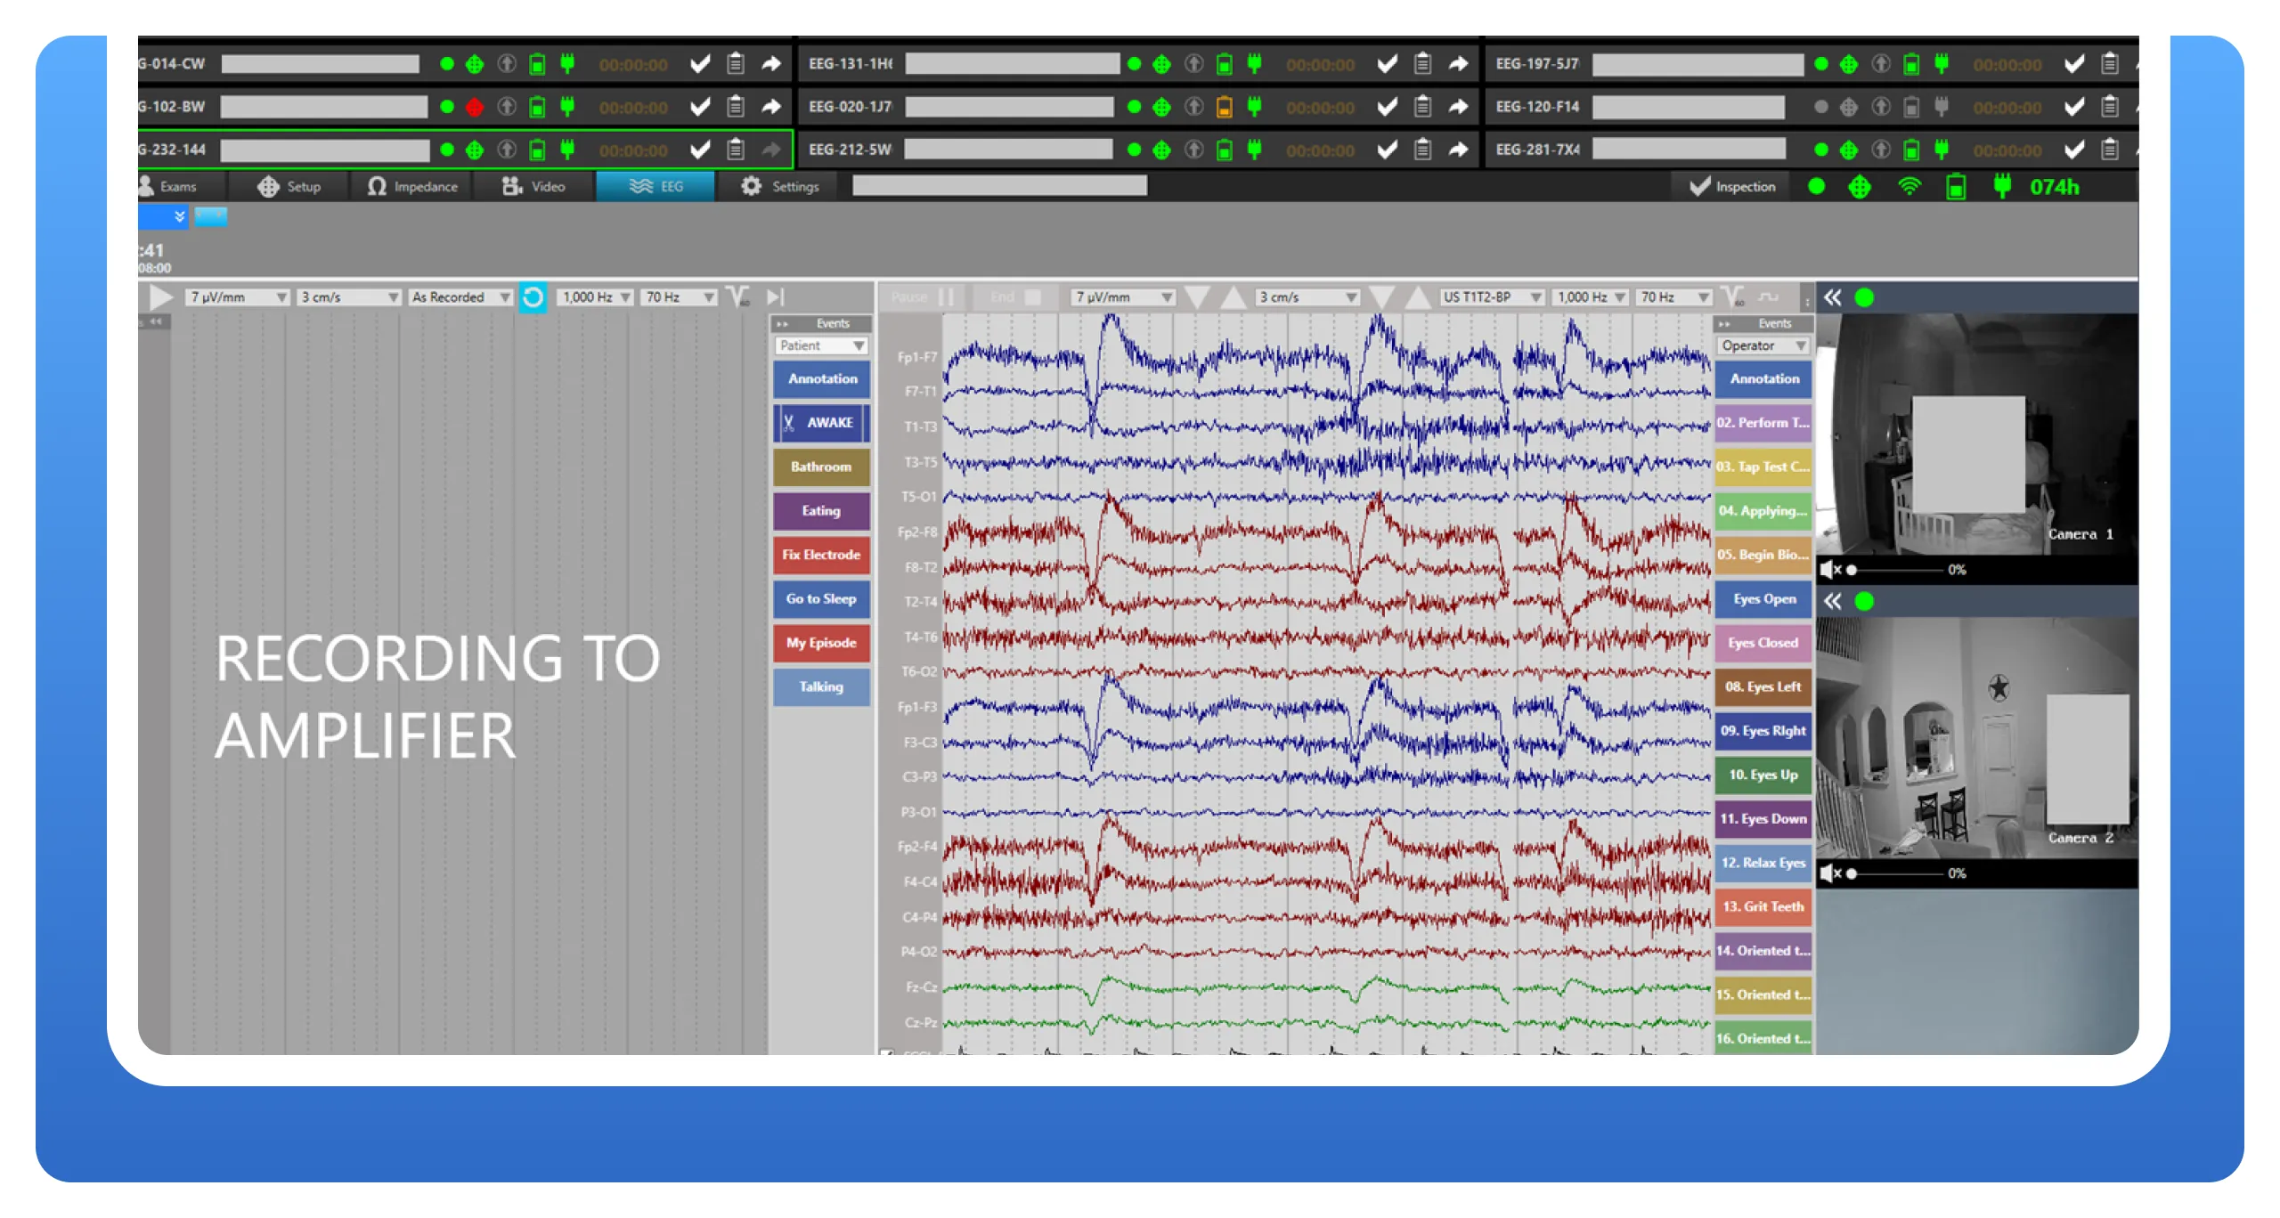
Task: Open the US T1T2-BP montage dropdown
Action: [1492, 297]
